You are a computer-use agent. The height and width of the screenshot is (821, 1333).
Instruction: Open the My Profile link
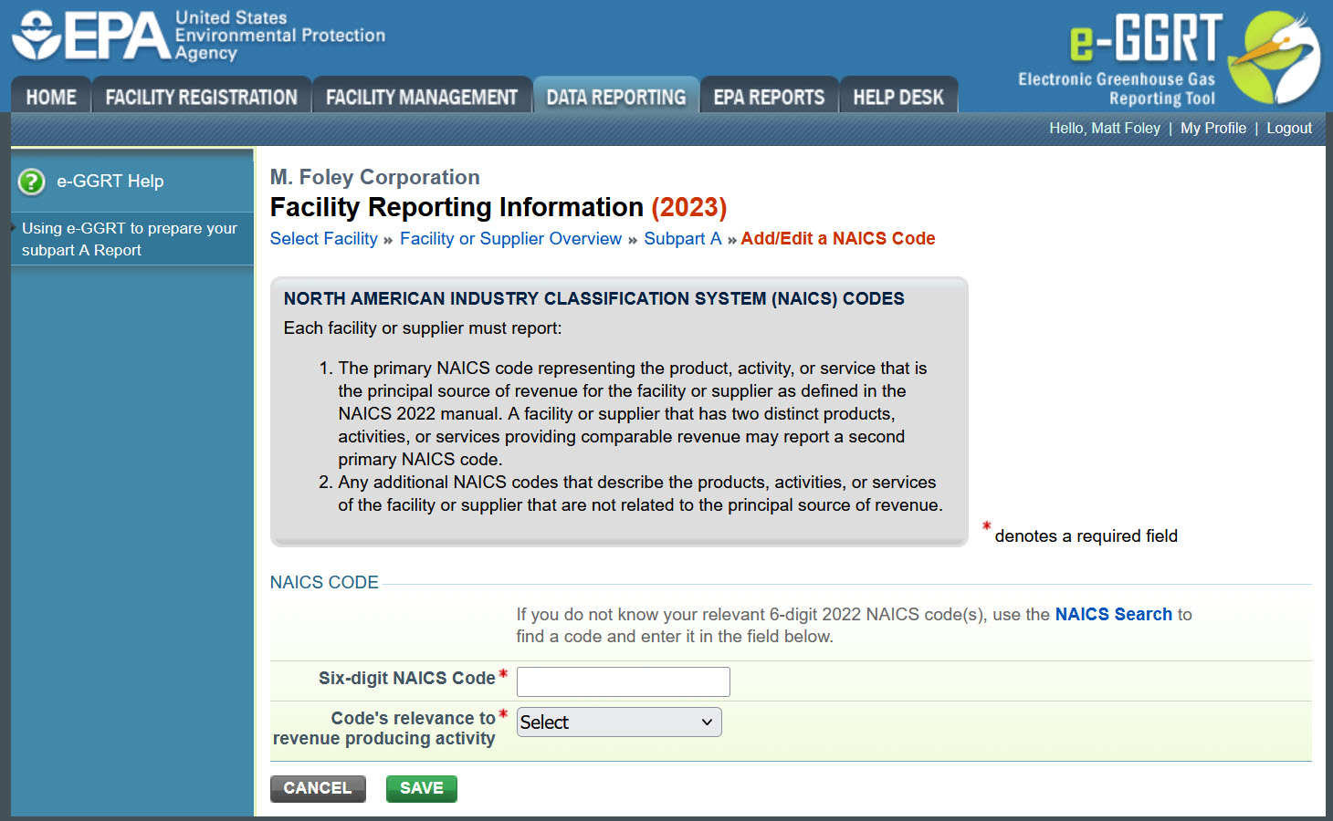[x=1213, y=129]
